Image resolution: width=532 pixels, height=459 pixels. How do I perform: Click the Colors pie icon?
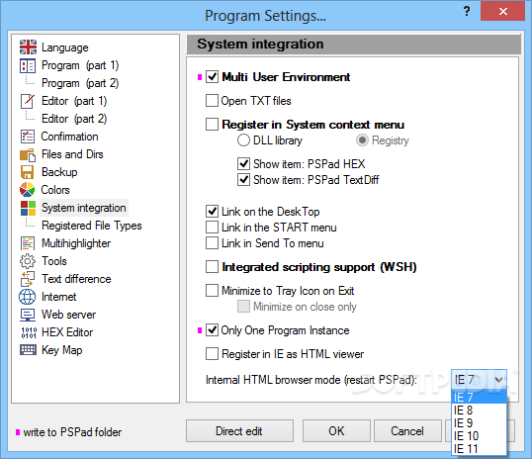[x=28, y=190]
